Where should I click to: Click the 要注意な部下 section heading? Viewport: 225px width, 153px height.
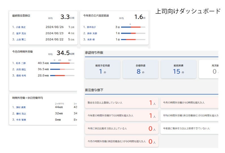tap(94, 90)
